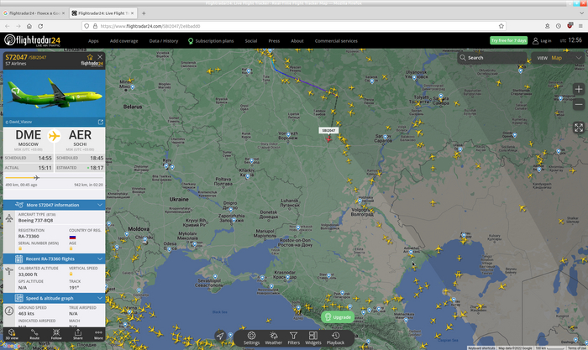Show the Route for S72047
The image size is (588, 350).
[x=34, y=334]
